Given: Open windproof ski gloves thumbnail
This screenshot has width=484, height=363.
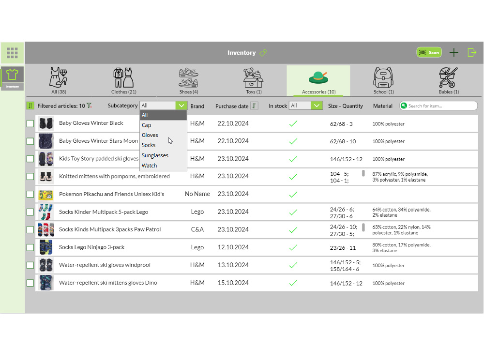Looking at the screenshot, I should 46,265.
